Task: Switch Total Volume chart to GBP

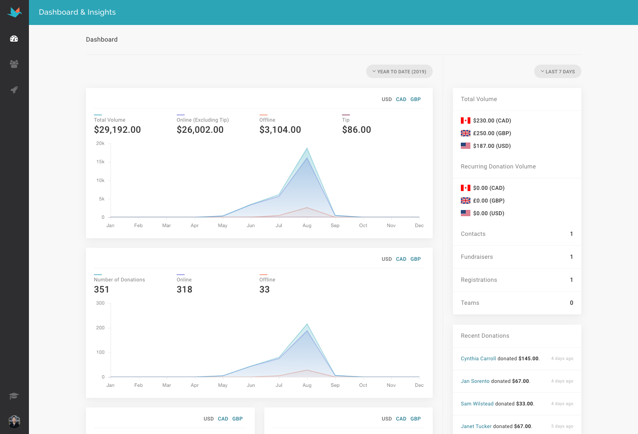Action: [x=416, y=99]
